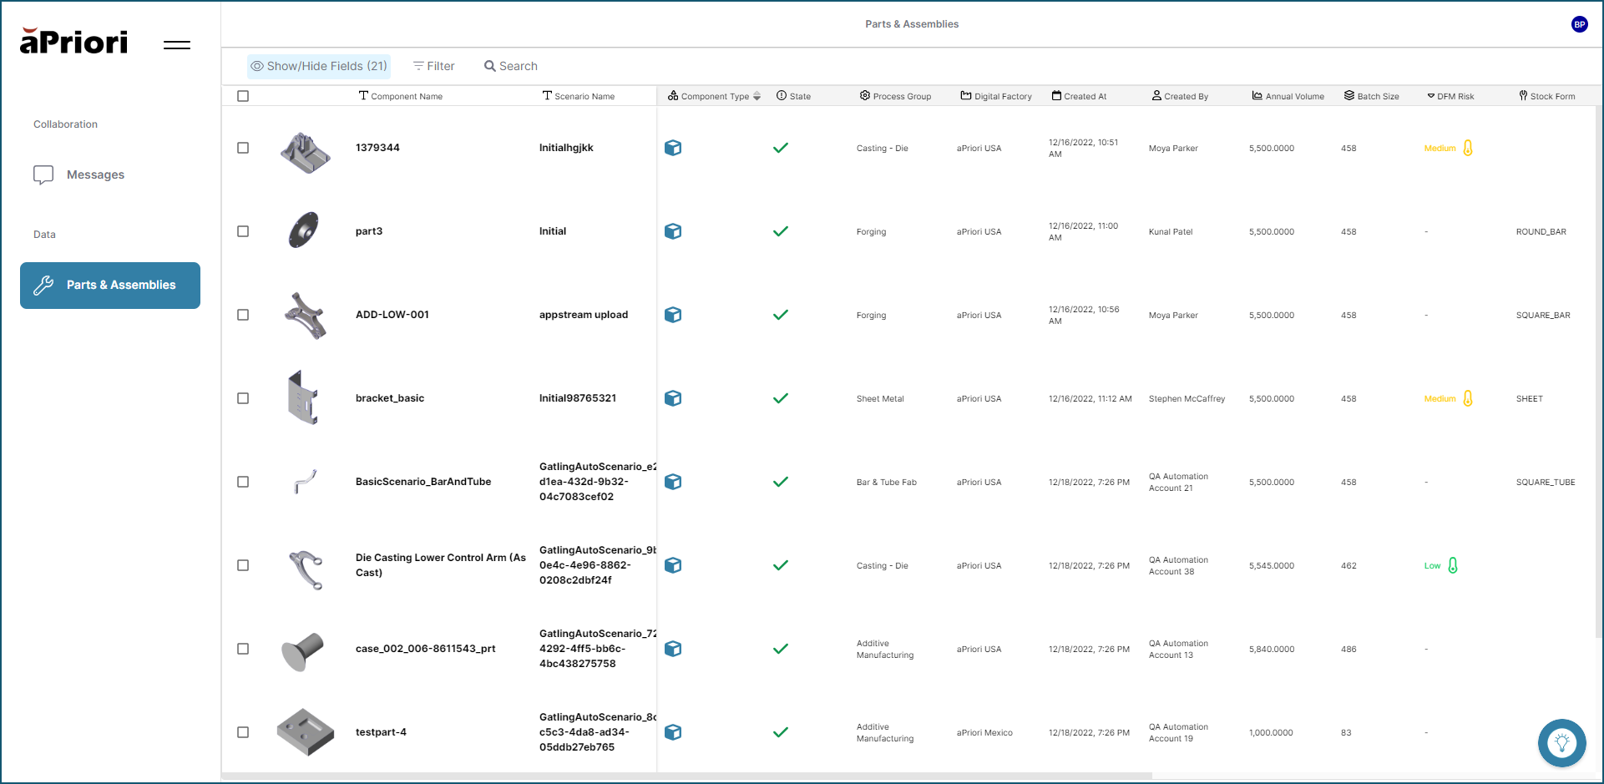This screenshot has height=784, width=1604.
Task: Open Parts & Assemblies in sidebar
Action: [110, 286]
